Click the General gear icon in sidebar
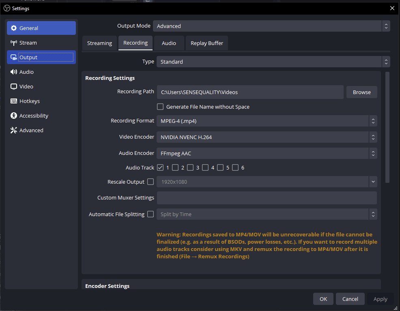The height and width of the screenshot is (311, 400). pyautogui.click(x=14, y=28)
